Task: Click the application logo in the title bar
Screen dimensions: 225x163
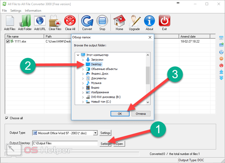Action: coord(4,4)
